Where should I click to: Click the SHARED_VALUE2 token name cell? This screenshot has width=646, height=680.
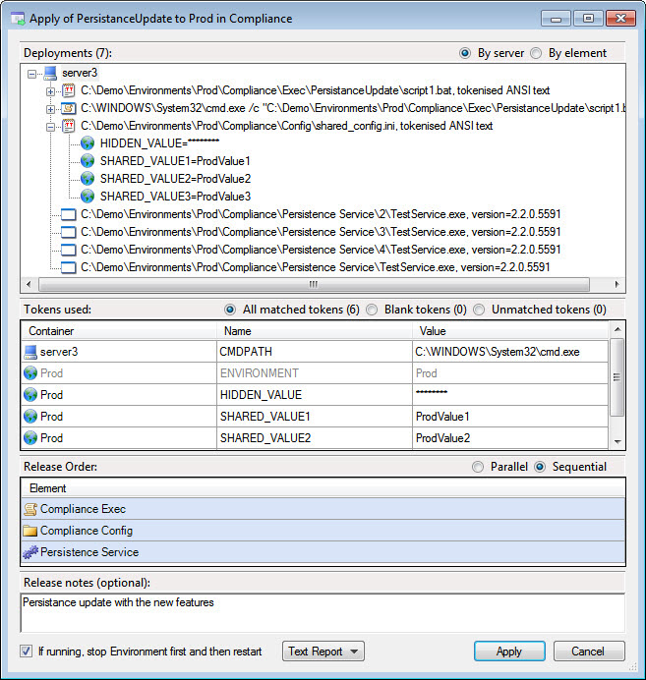click(315, 438)
